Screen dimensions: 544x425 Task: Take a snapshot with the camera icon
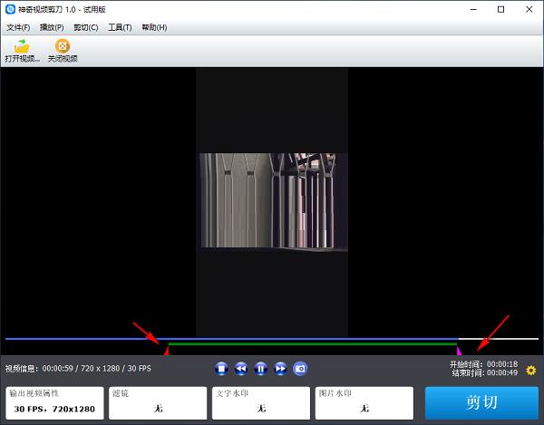pyautogui.click(x=300, y=369)
